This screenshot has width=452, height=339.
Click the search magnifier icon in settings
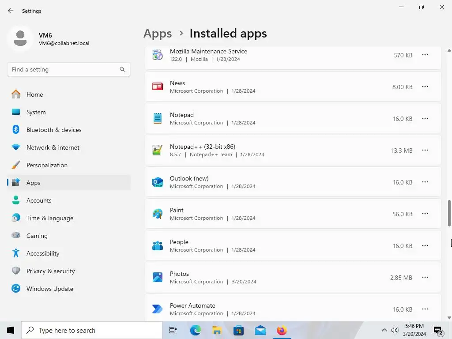122,69
